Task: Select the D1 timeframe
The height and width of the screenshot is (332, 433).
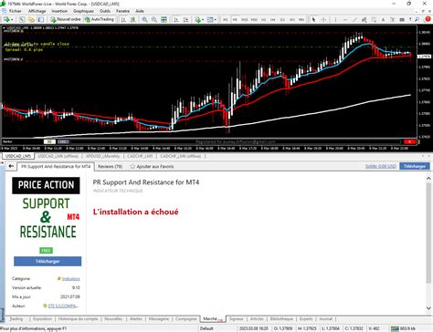Action: pyautogui.click(x=282, y=19)
